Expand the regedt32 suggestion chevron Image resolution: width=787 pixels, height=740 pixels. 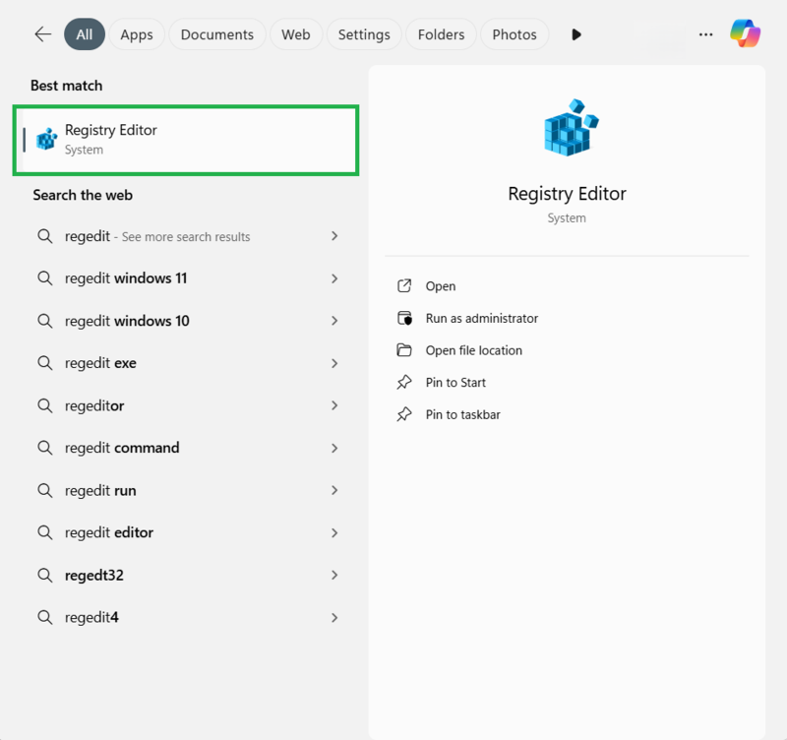[x=334, y=575]
